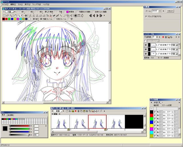
Task: Toggle 作画フレーム visibility
Action: coord(41,19)
